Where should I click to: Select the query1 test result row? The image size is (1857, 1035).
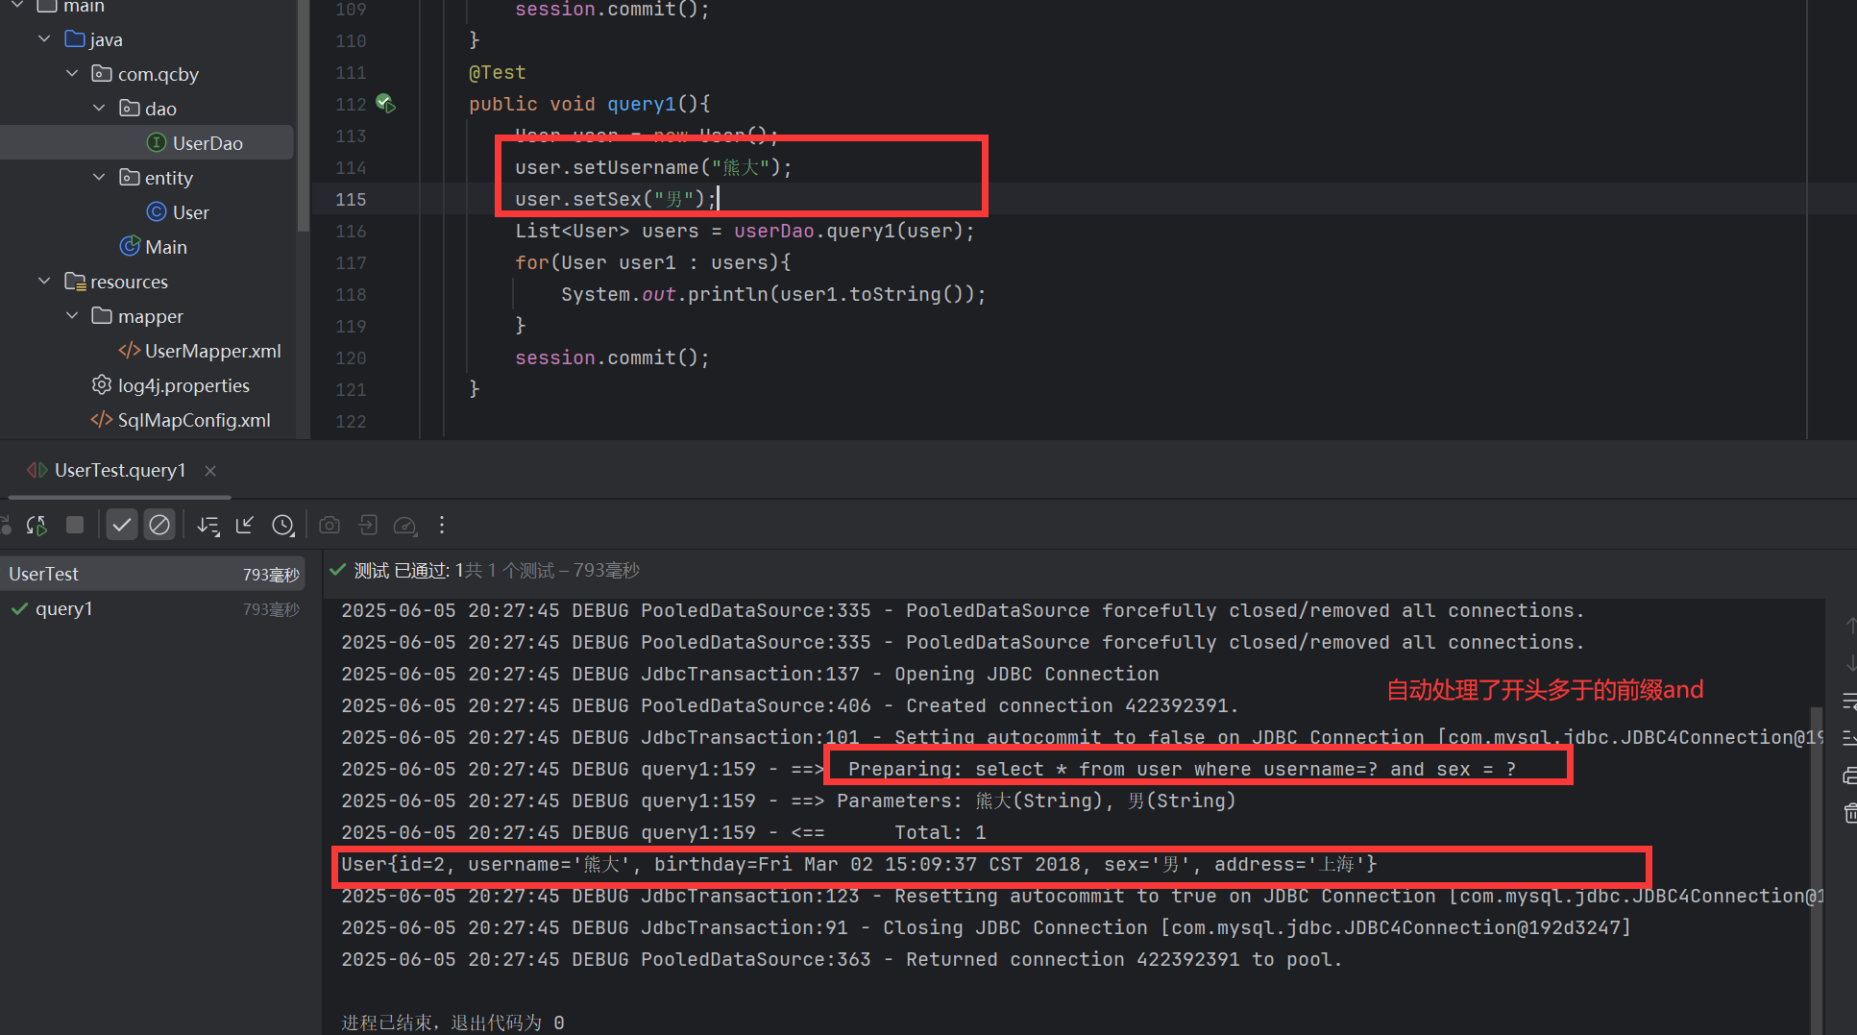pos(152,608)
